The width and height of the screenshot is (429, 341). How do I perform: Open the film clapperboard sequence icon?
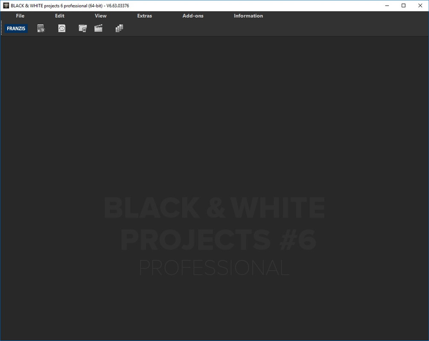[99, 28]
